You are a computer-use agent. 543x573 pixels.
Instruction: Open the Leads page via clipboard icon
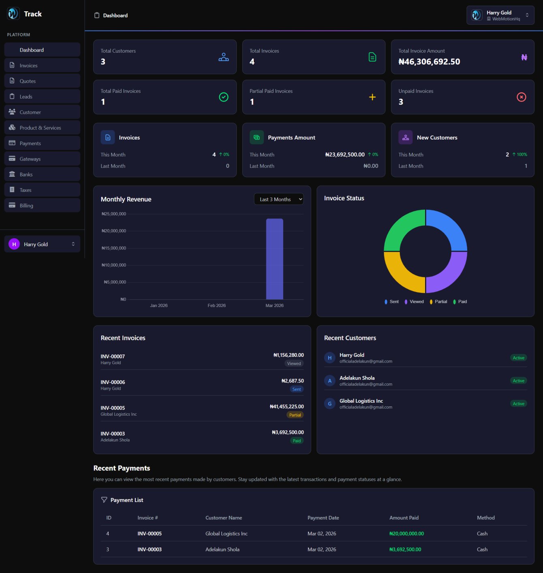point(12,97)
